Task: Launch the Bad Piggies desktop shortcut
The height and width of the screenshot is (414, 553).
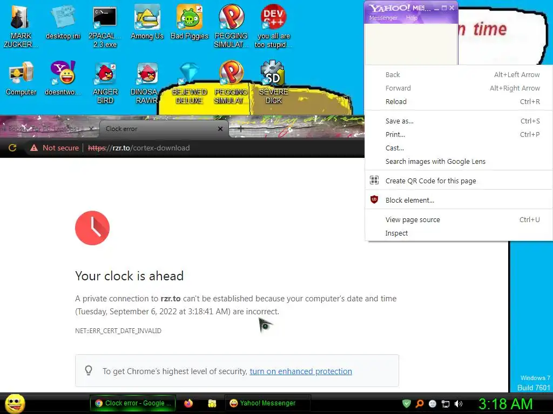Action: click(190, 22)
